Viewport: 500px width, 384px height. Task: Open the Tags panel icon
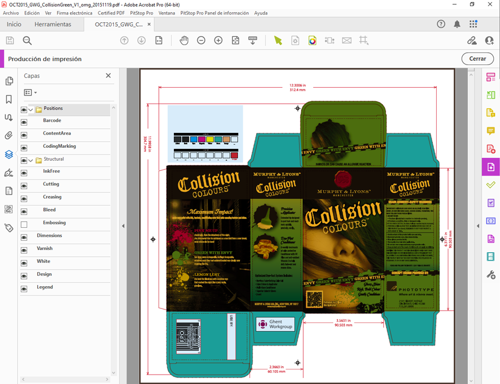click(x=9, y=228)
